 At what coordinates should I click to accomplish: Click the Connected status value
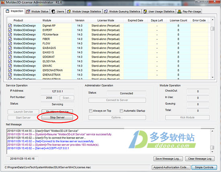[x=127, y=93]
